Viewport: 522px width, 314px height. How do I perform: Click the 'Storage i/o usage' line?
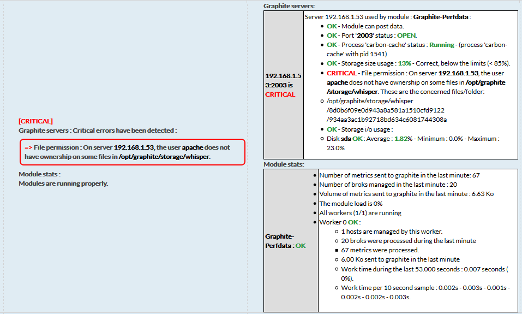[359, 129]
